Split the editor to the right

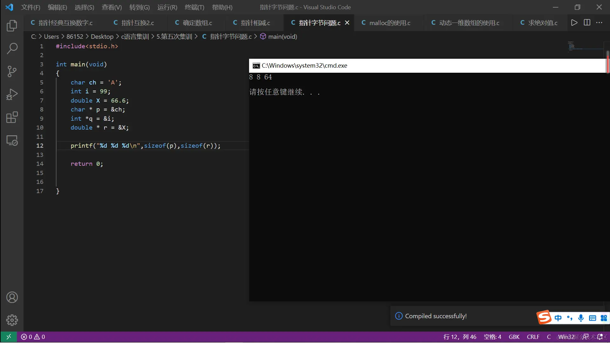(587, 23)
